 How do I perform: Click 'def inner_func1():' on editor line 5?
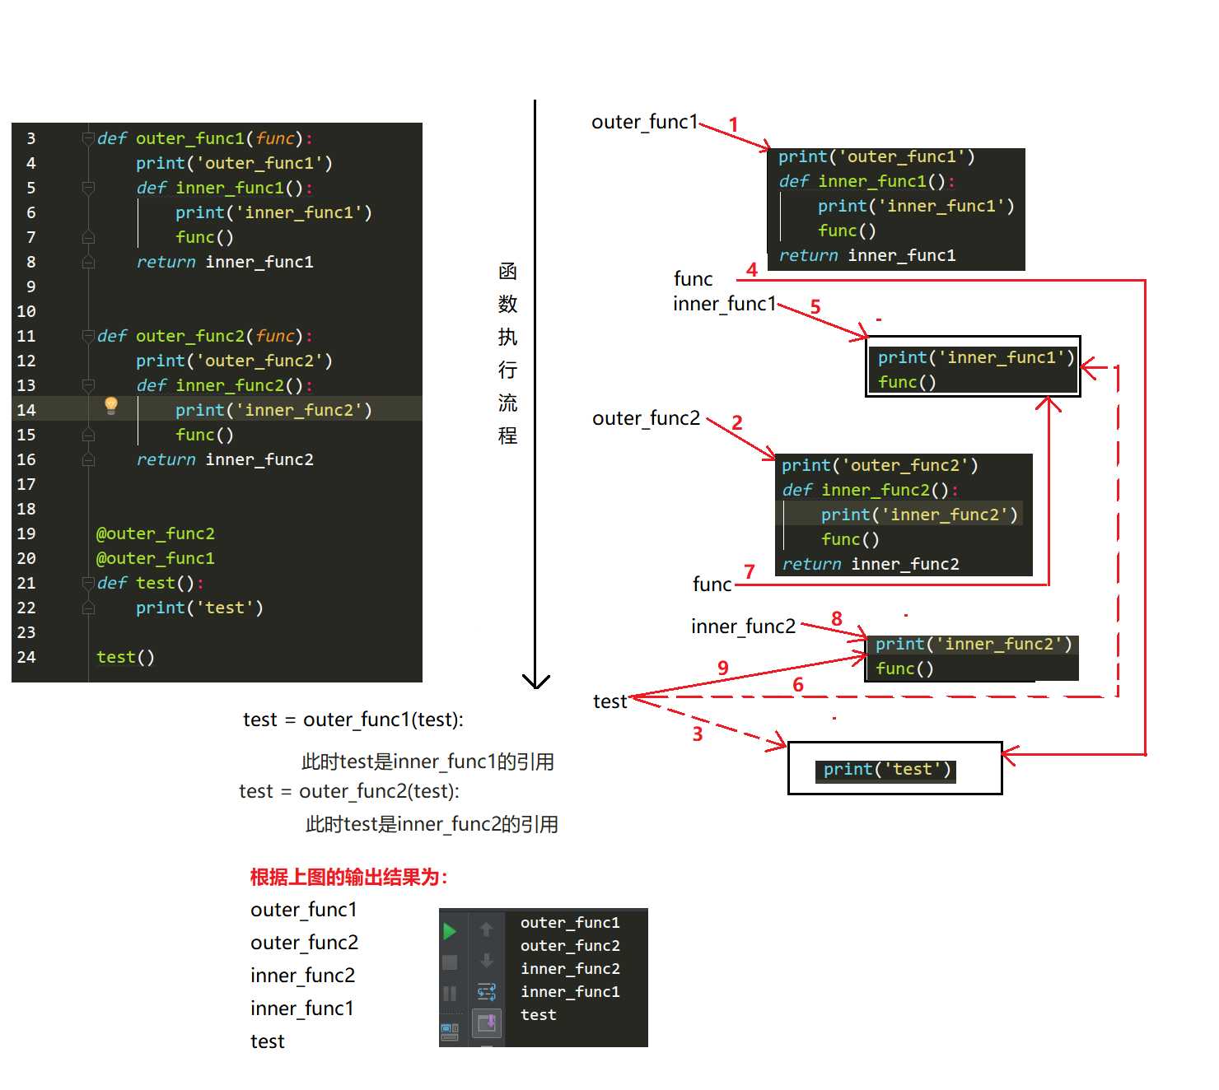click(x=225, y=189)
